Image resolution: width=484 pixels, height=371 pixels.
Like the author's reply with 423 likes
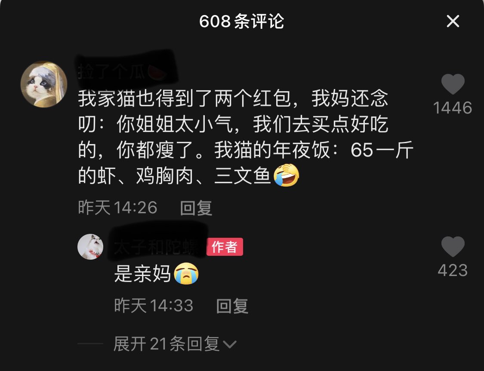pyautogui.click(x=453, y=246)
